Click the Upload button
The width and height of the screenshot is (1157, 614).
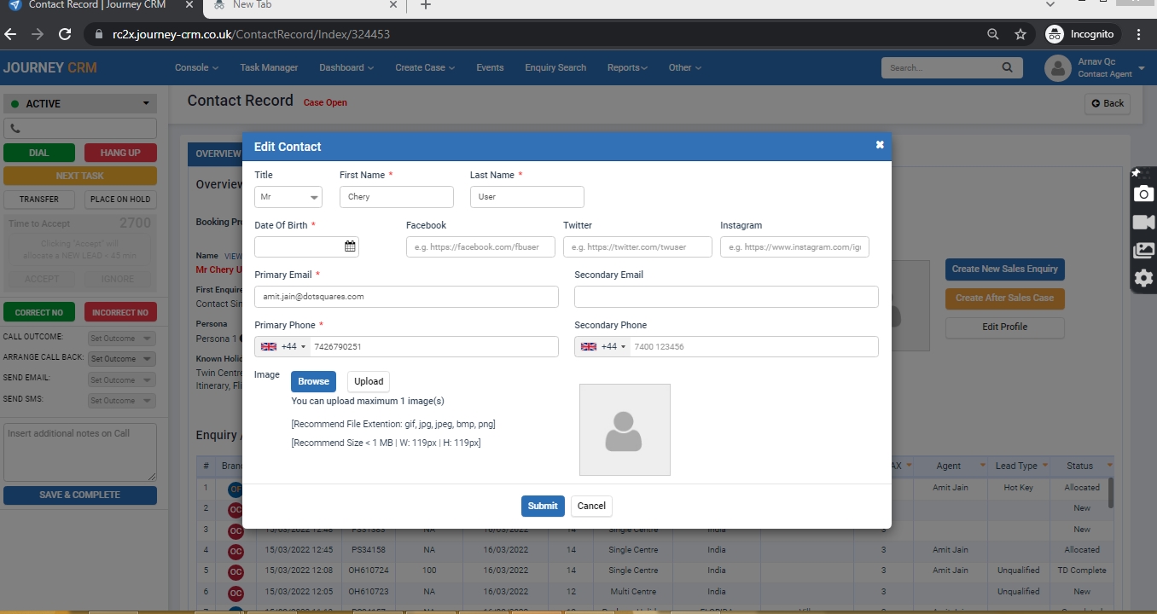[x=369, y=381]
